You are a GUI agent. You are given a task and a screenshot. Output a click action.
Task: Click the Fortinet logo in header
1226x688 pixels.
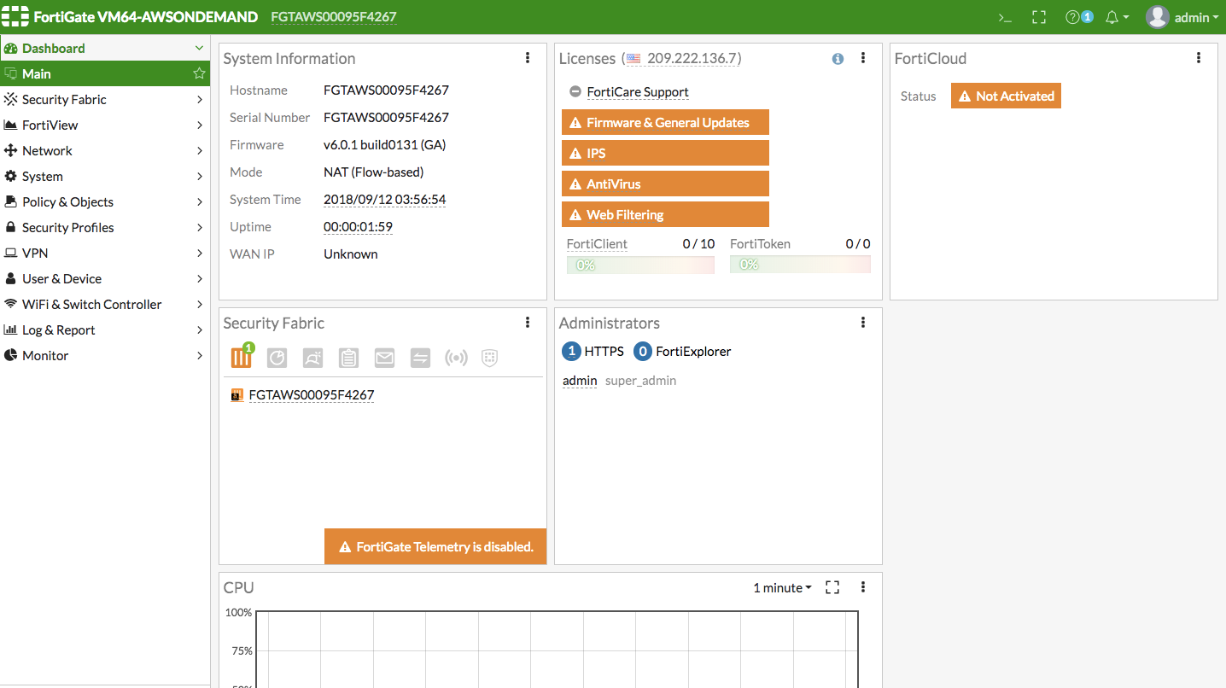pyautogui.click(x=15, y=17)
